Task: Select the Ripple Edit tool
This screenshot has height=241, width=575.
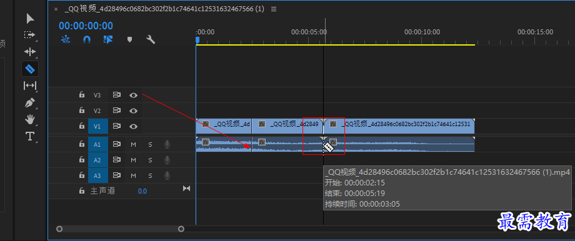Action: 30,52
